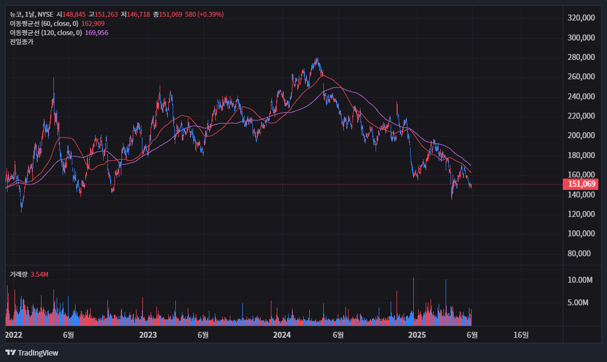Click the 260,000 price axis label
Viewport: 607px width, 362px height.
pos(581,77)
